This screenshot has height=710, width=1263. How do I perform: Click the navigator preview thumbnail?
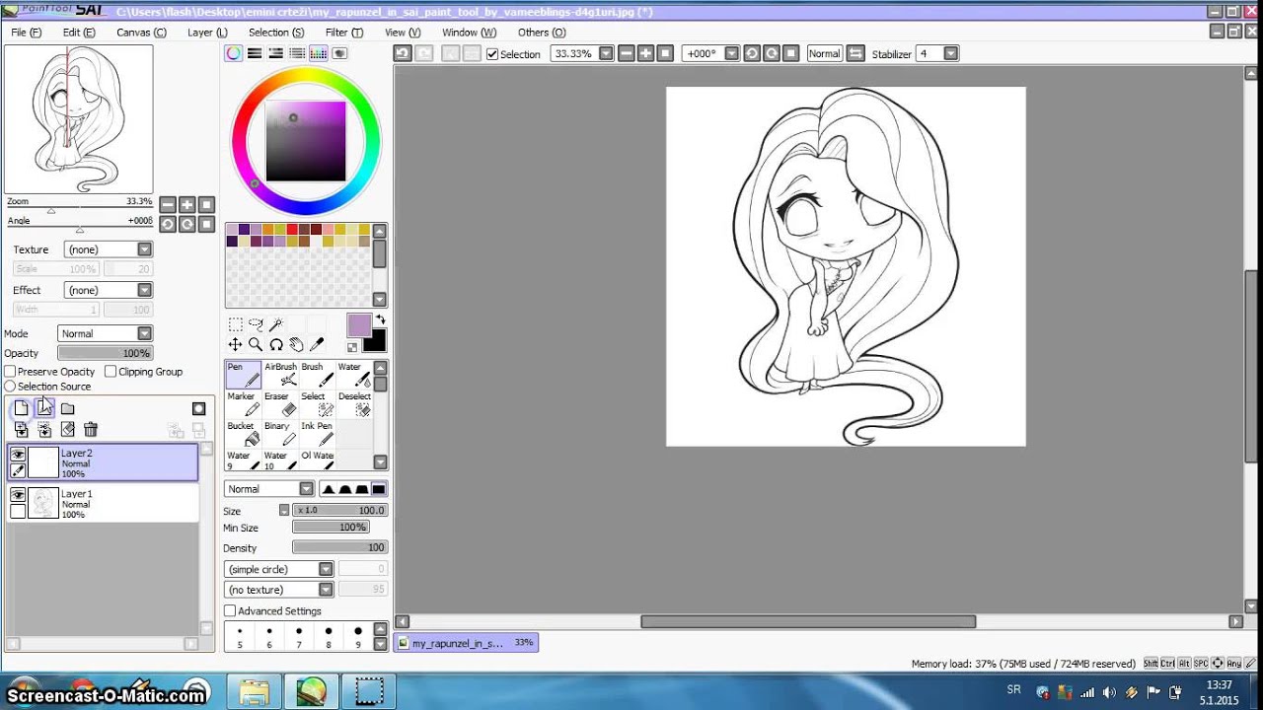79,119
